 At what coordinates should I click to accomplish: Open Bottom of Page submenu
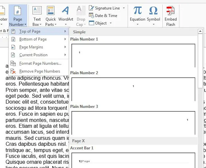[x=33, y=39]
